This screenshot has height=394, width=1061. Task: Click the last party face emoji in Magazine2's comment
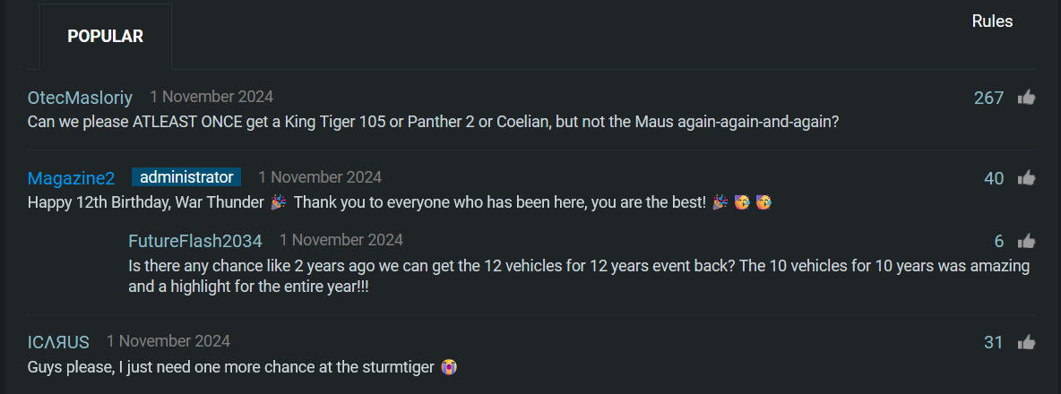coord(763,202)
